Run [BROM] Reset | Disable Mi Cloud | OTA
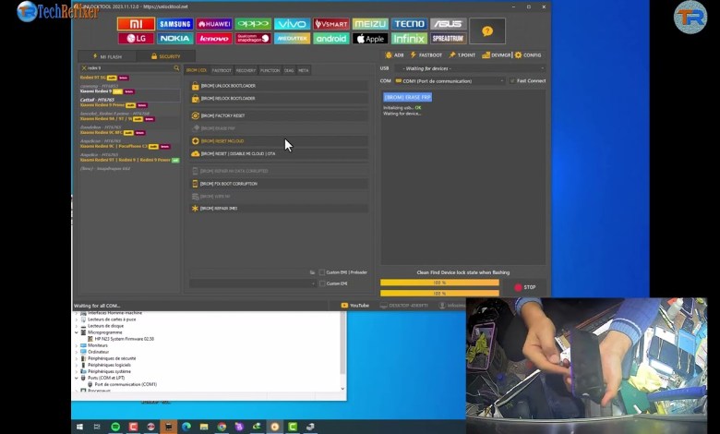 tap(279, 154)
